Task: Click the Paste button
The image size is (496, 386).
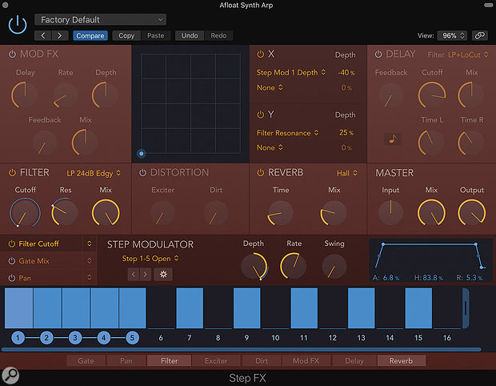Action: 156,35
